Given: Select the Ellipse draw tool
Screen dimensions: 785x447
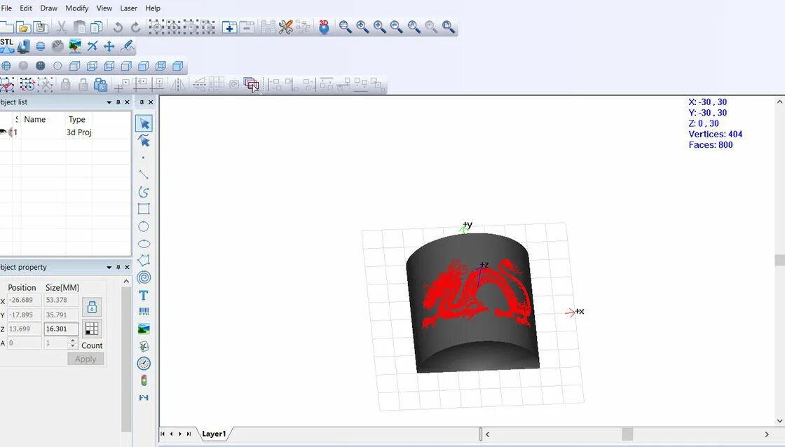Looking at the screenshot, I should point(144,244).
